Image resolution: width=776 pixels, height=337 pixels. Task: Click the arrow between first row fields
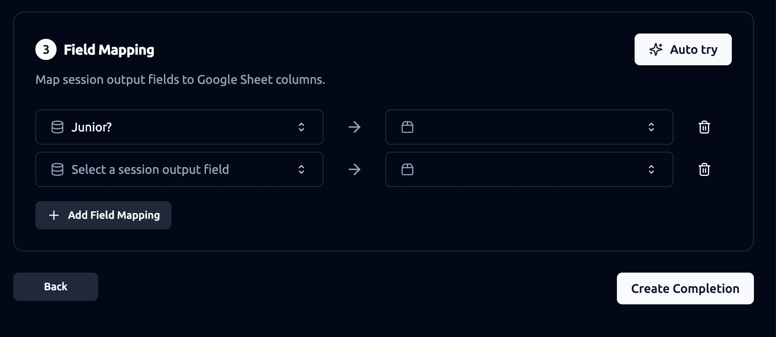click(354, 127)
